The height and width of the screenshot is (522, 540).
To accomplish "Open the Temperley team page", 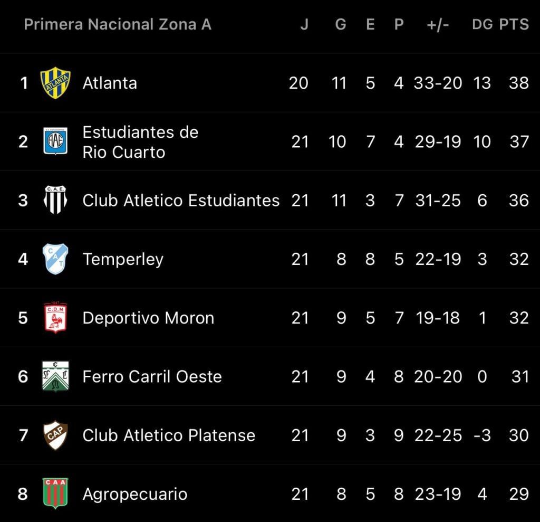I will pos(123,259).
